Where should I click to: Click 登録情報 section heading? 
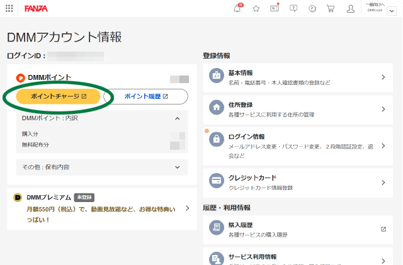[x=217, y=56]
